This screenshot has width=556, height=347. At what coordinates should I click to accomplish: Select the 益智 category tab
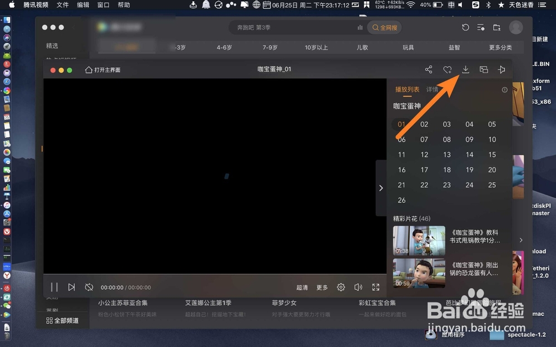click(x=454, y=47)
